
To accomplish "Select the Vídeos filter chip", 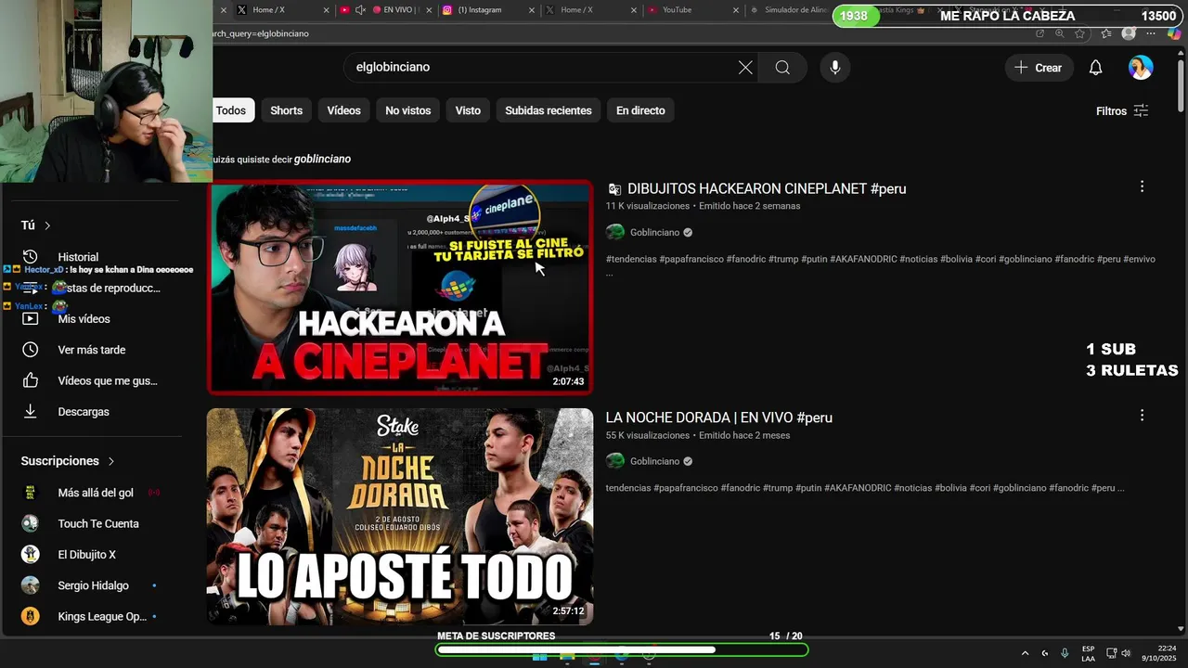I will [x=343, y=110].
